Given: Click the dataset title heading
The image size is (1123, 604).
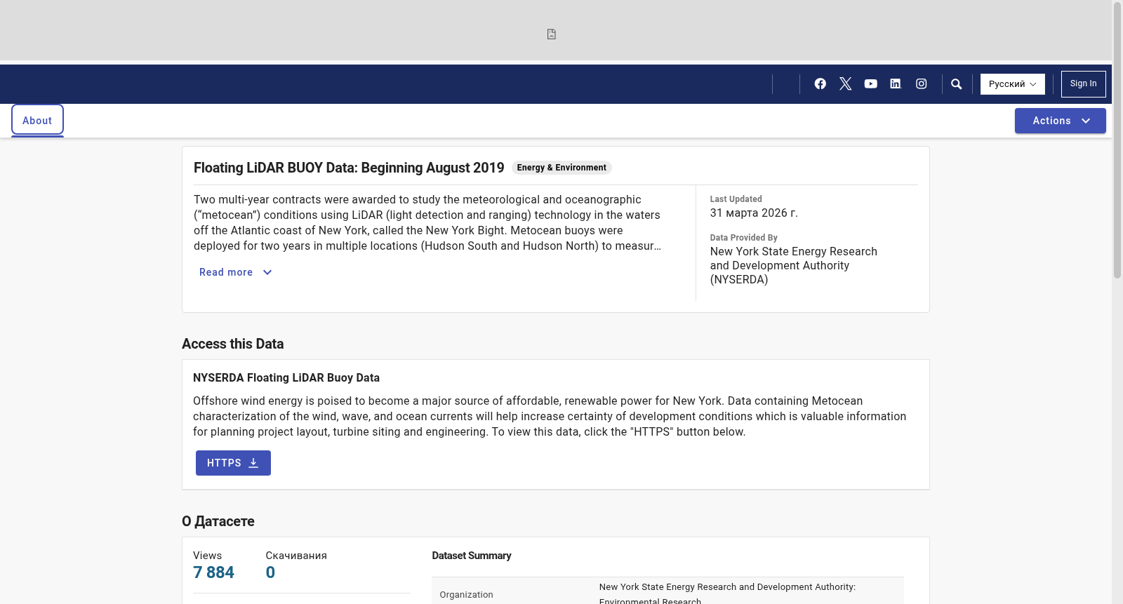Looking at the screenshot, I should coord(349,168).
